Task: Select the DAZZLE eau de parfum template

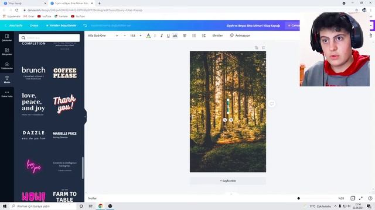Action: pos(33,135)
